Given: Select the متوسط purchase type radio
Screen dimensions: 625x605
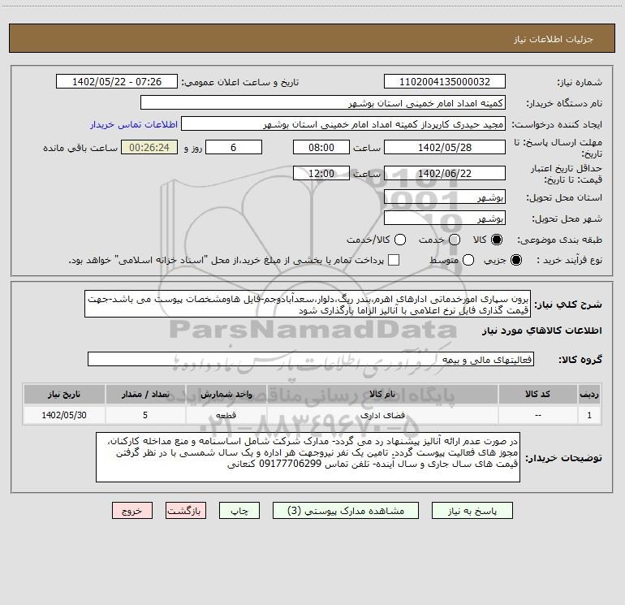Looking at the screenshot, I should point(468,260).
